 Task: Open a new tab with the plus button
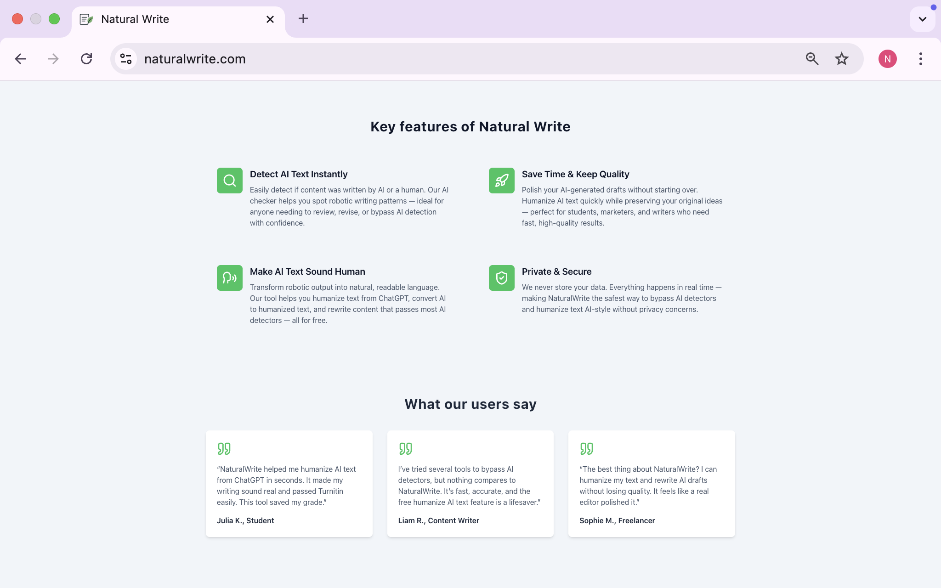point(303,19)
